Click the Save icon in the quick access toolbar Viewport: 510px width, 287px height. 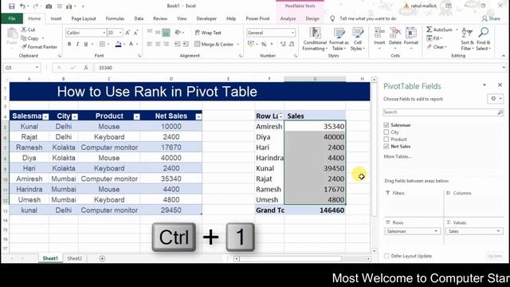coord(12,6)
